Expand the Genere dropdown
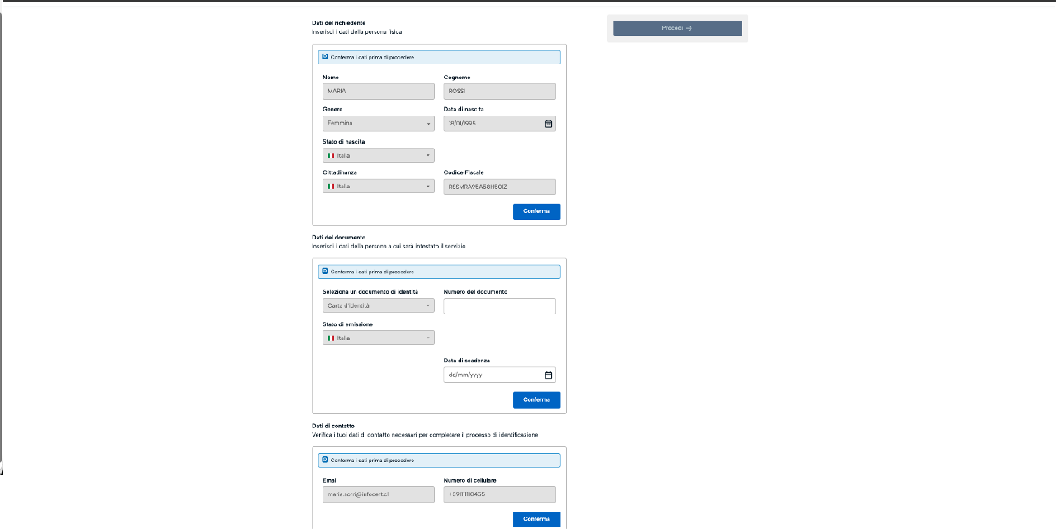 [x=378, y=124]
